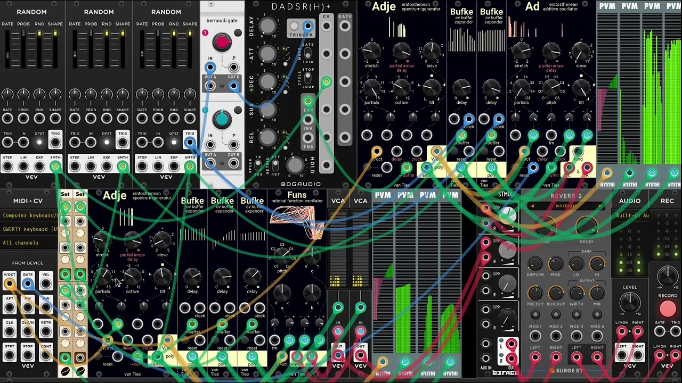Open MIDI device dropdown showing QWERTY keyboard
This screenshot has width=682, height=383.
coord(29,229)
